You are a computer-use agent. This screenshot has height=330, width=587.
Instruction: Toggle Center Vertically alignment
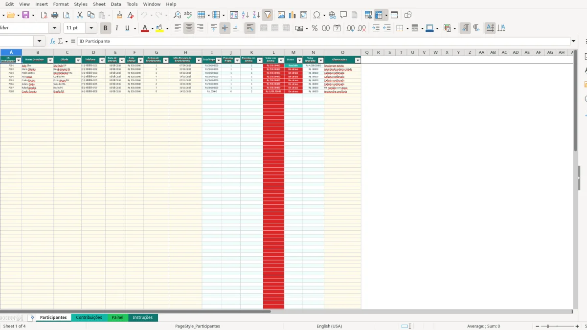[x=225, y=28]
